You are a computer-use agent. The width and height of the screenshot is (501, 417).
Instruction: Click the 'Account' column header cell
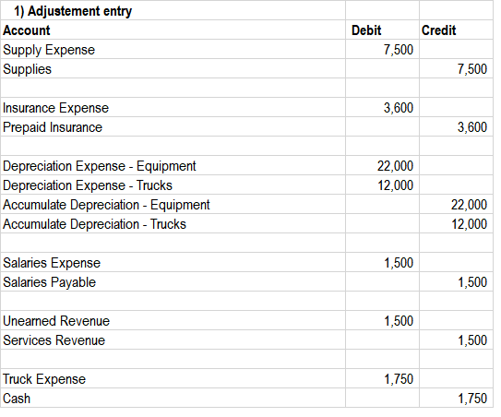pyautogui.click(x=173, y=30)
